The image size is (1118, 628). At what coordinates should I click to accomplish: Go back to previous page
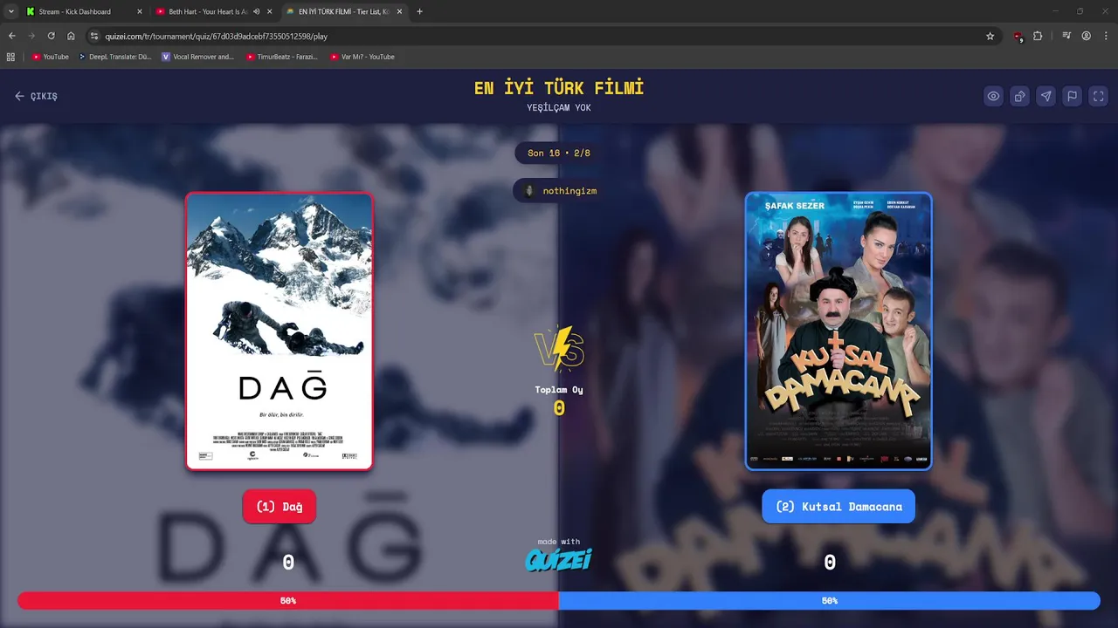[x=11, y=36]
